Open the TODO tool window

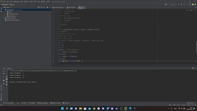click(x=24, y=103)
